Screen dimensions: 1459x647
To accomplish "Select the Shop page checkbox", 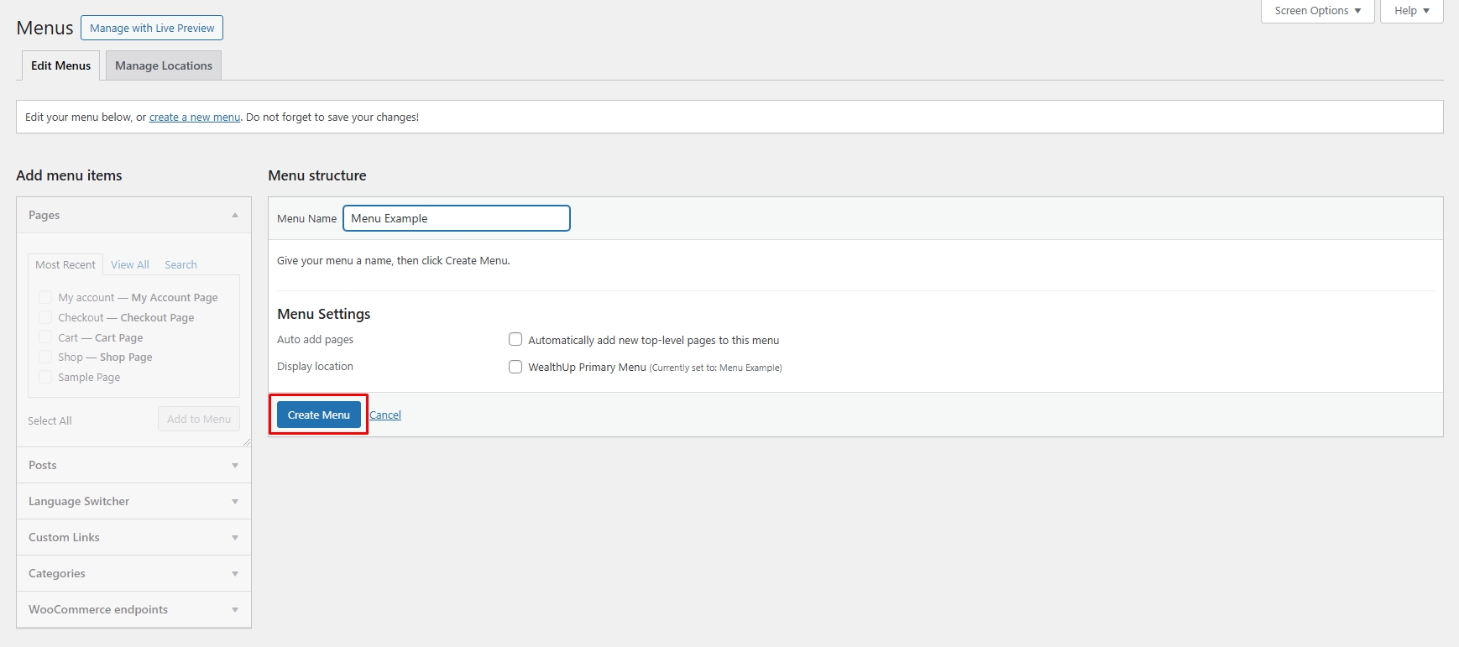I will tap(45, 357).
